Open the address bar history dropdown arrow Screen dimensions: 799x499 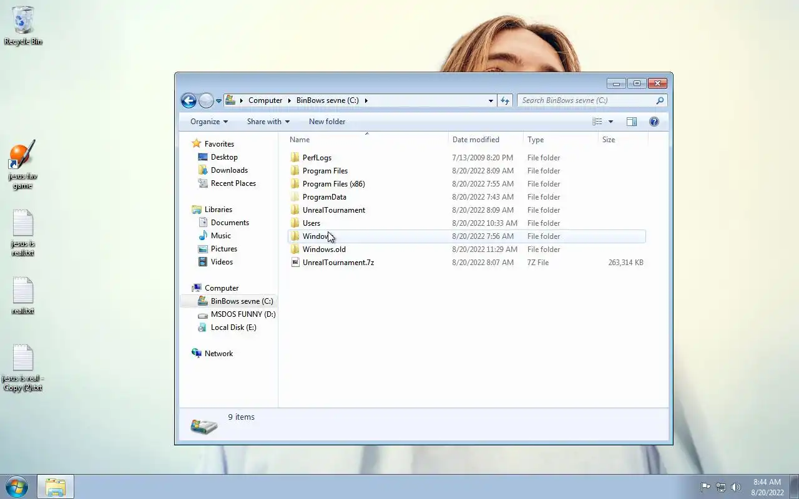(x=491, y=100)
